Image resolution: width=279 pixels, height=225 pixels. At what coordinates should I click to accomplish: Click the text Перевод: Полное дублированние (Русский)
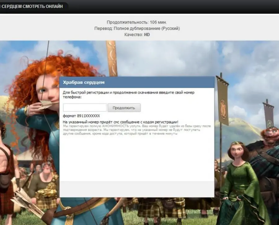137,28
